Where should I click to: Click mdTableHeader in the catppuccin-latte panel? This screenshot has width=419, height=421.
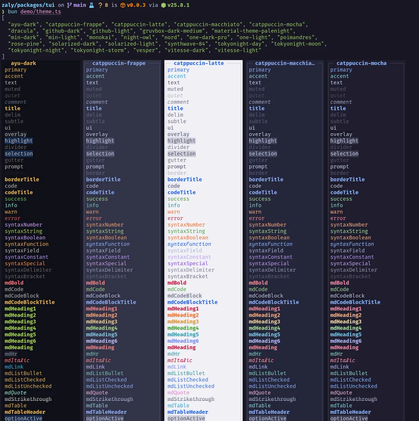pos(188,412)
